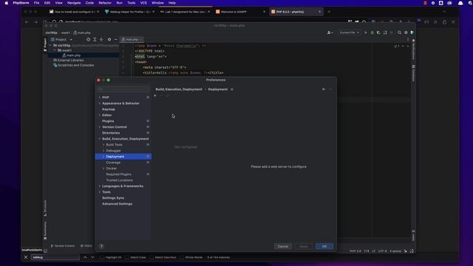
Task: Click the PhpStorm Run button in toolbar
Action: (x=366, y=33)
